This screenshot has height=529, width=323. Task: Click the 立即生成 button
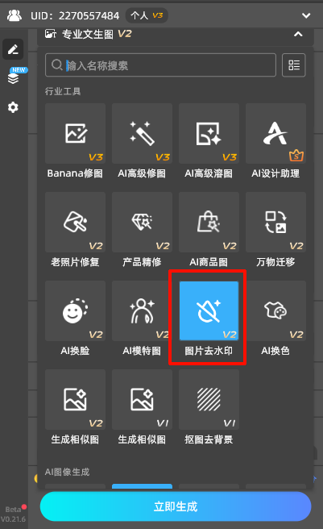click(x=176, y=506)
